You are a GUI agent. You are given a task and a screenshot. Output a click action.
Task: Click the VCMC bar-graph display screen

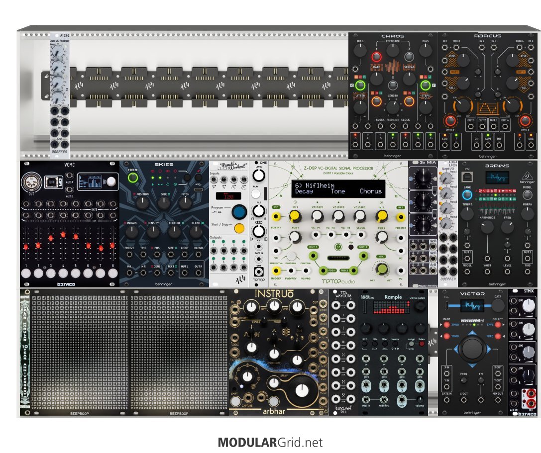(x=92, y=181)
